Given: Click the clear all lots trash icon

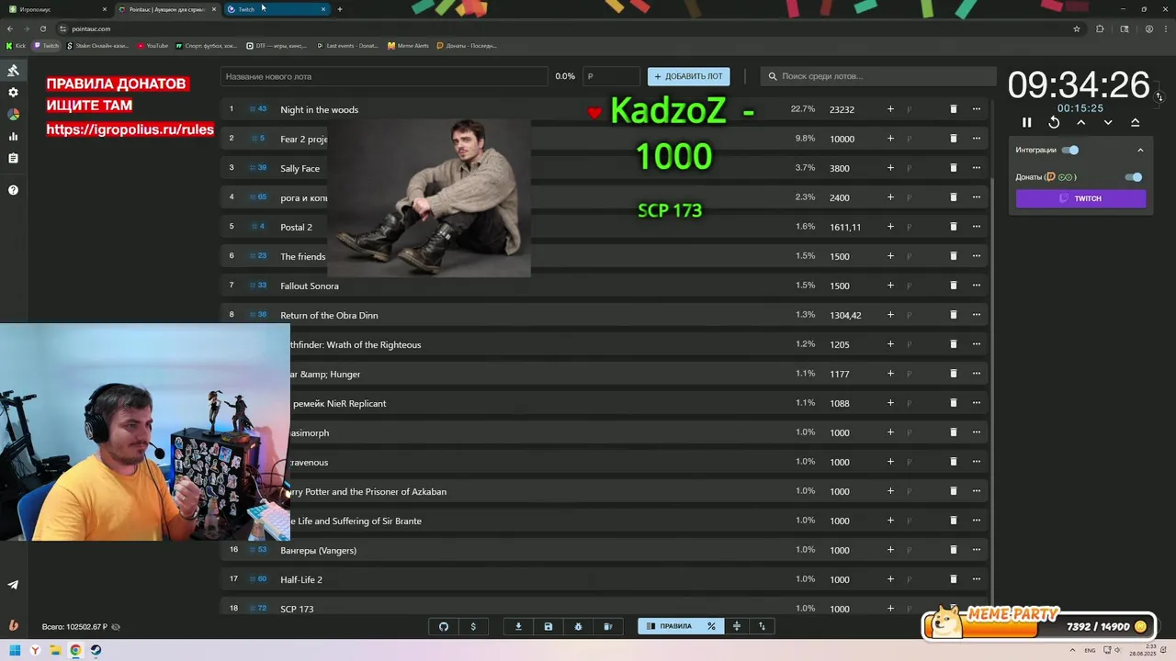Looking at the screenshot, I should 607,626.
